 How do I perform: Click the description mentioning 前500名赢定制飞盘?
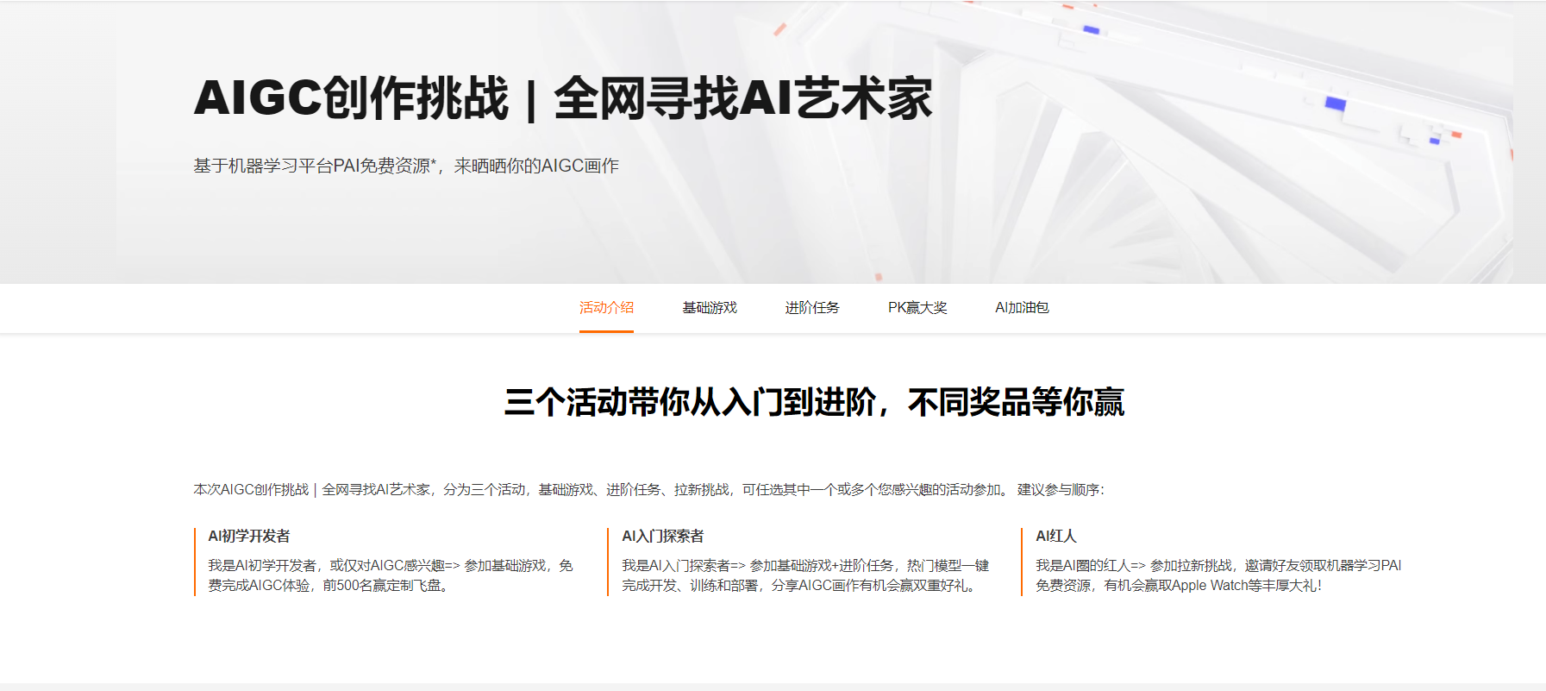click(391, 575)
